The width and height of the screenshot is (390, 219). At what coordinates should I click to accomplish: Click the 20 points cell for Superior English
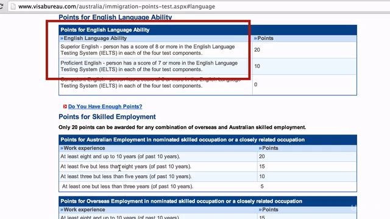[x=305, y=50]
